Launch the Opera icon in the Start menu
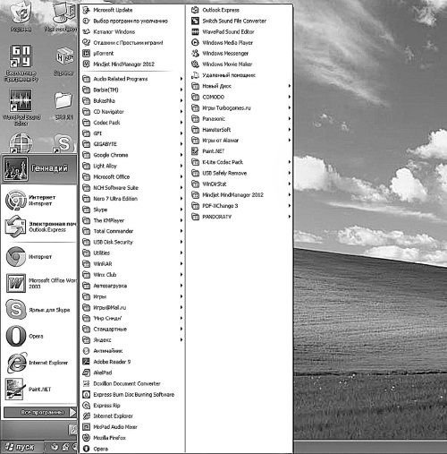This screenshot has width=447, height=454. (16, 336)
